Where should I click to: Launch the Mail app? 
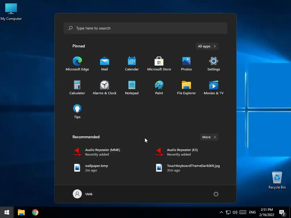105,64
